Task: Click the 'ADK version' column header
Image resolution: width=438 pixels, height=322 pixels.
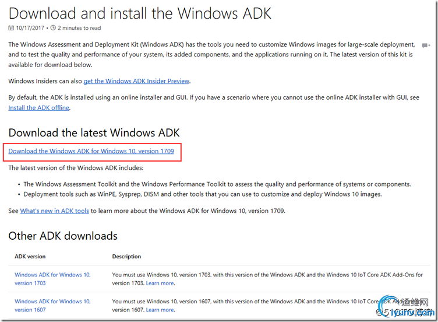Action: [x=30, y=257]
